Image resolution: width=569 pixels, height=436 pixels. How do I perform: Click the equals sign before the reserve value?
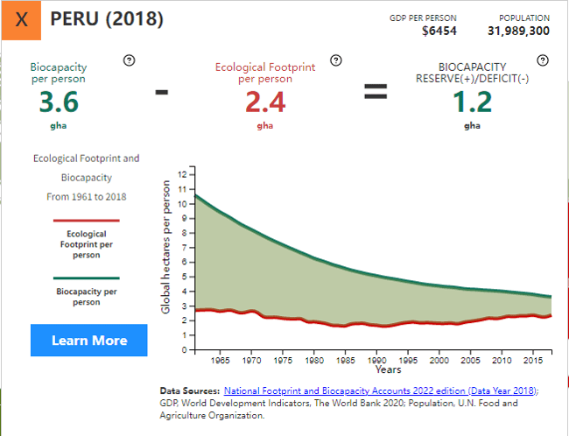(x=375, y=93)
